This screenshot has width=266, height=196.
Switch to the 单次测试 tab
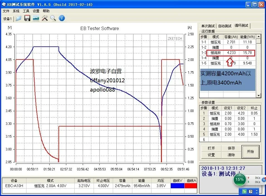(208, 26)
